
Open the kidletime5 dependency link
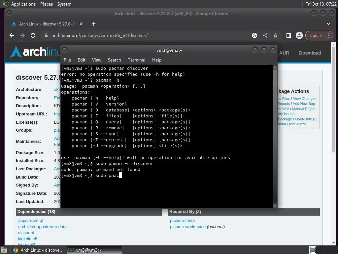[28, 239]
